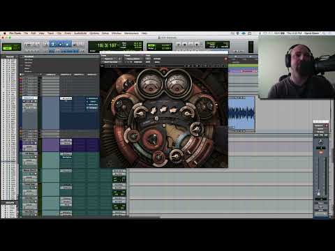This screenshot has height=251, width=335.
Task: Click the Groups list header
Action: (10, 203)
